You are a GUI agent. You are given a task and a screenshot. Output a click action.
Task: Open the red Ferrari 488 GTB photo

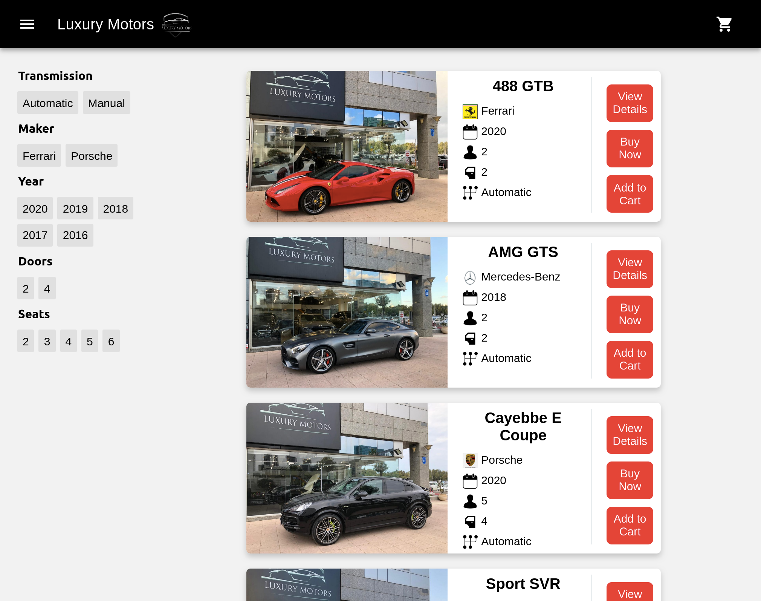(347, 146)
